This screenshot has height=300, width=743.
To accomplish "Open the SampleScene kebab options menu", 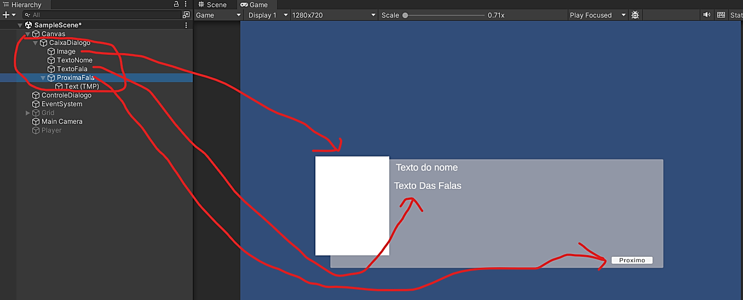I will [186, 25].
